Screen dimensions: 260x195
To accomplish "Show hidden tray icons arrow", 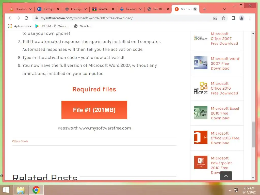I will [230, 190].
